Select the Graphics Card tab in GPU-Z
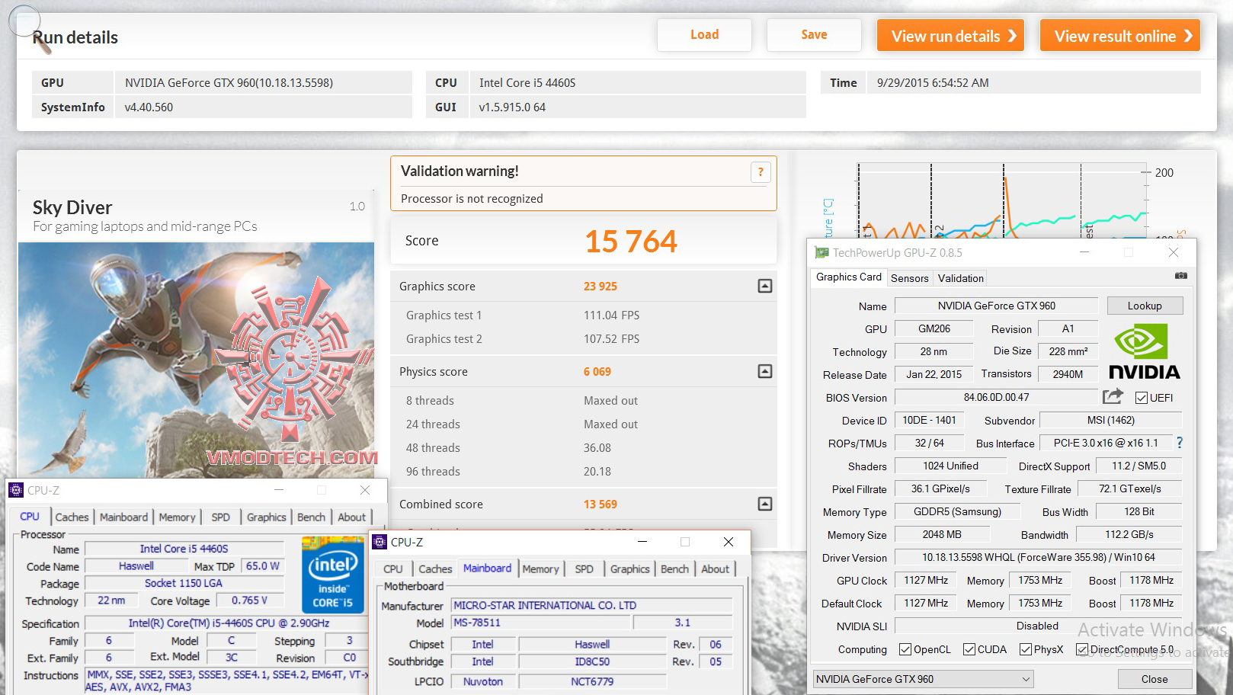This screenshot has width=1233, height=695. pos(849,277)
